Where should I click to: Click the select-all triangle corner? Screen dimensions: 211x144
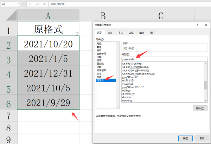(x=11, y=15)
